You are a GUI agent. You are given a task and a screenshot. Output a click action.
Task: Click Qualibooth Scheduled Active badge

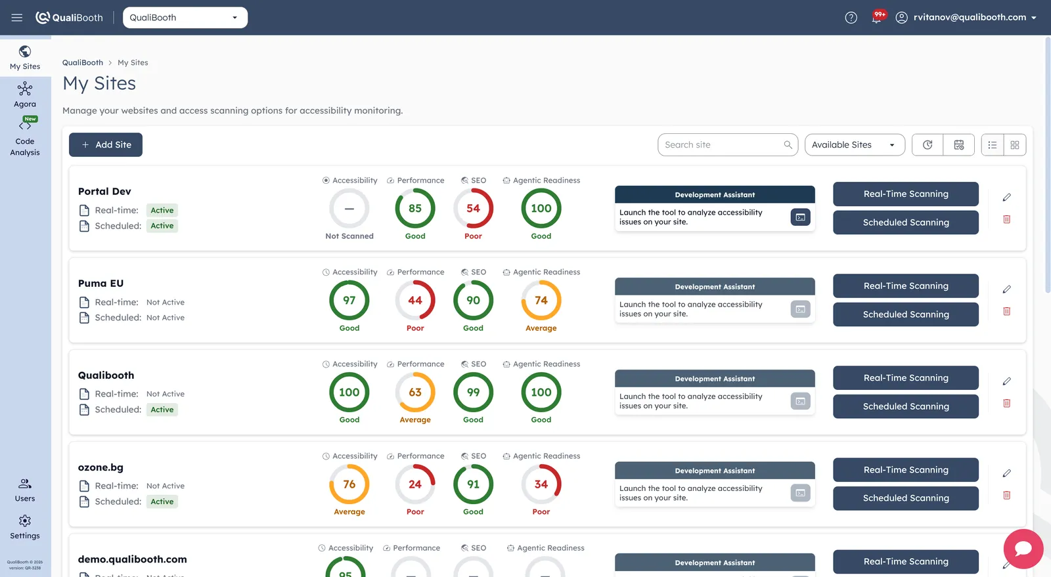[162, 410]
